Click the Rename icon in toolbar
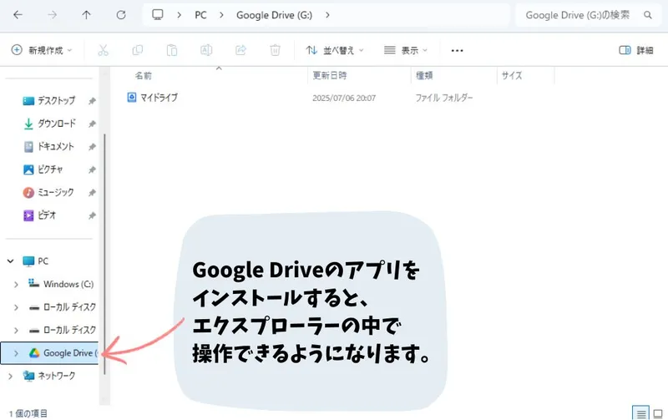 (206, 50)
